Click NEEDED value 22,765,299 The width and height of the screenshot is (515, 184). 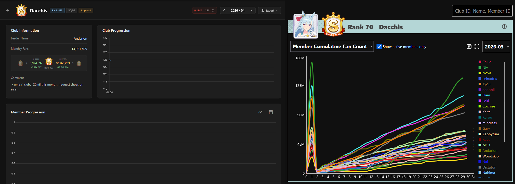point(63,63)
